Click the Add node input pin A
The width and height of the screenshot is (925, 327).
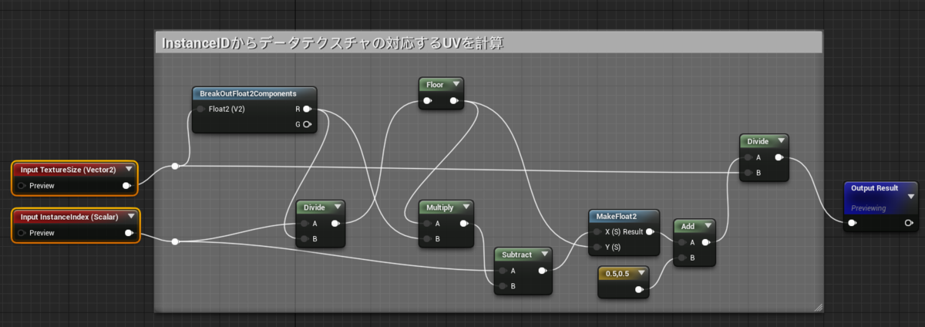click(682, 242)
